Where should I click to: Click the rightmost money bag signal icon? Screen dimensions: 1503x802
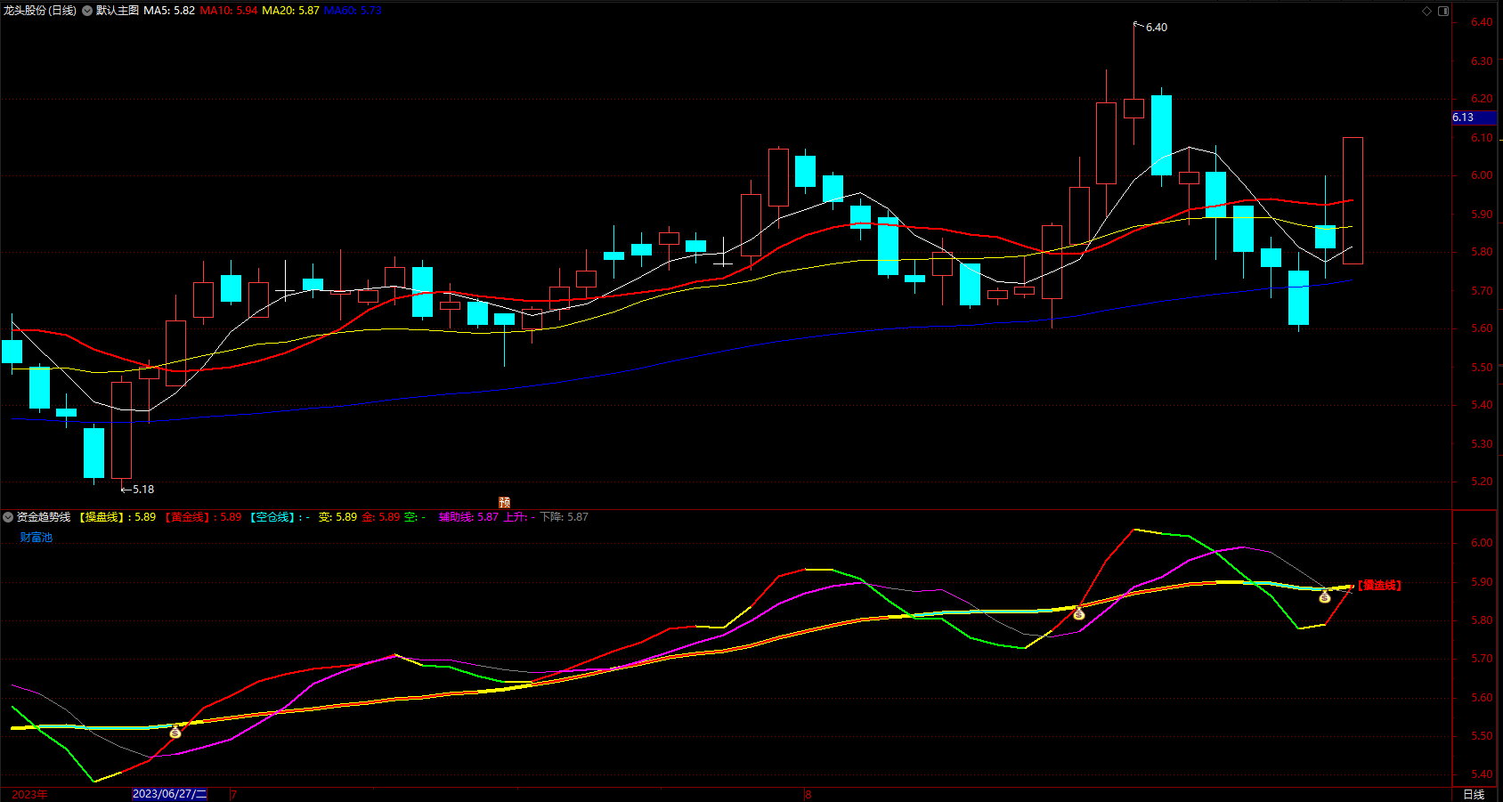(x=1325, y=596)
